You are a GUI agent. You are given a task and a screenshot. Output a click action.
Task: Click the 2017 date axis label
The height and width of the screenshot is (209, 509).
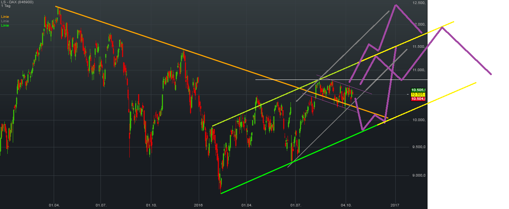395,206
